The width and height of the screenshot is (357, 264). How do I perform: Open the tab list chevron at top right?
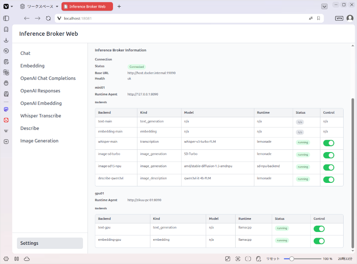(x=324, y=7)
